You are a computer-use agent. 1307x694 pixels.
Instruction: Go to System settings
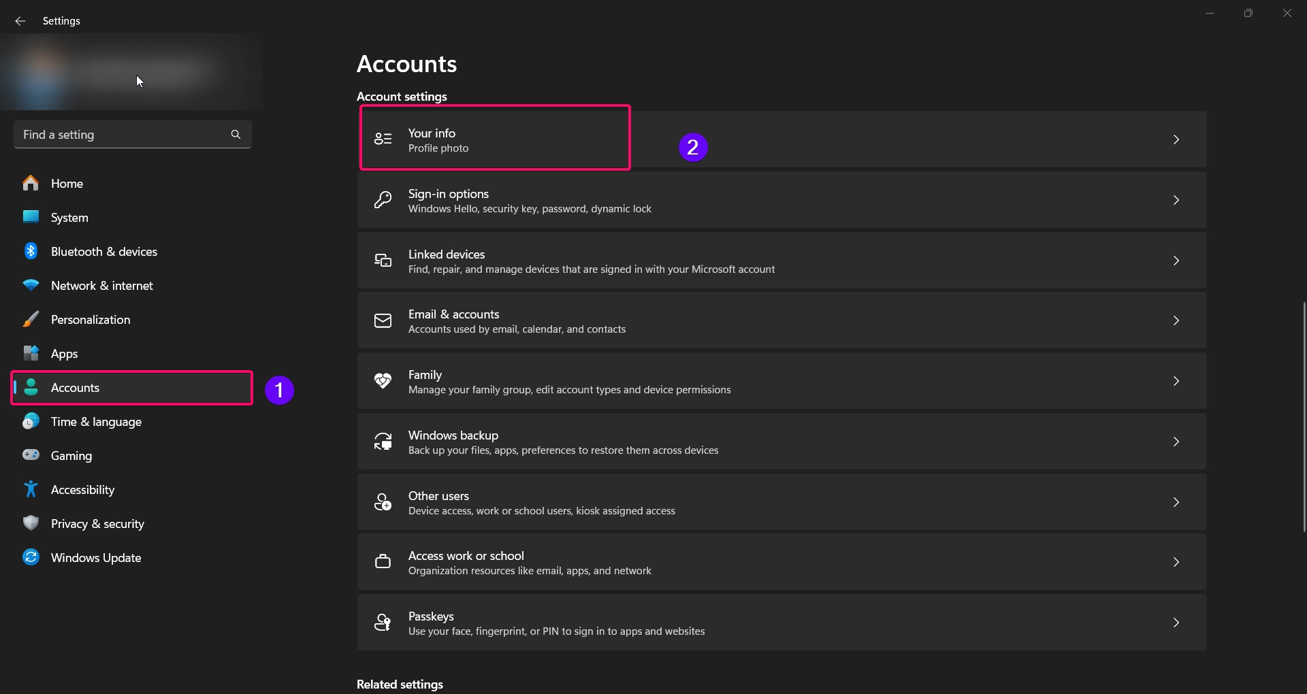(x=133, y=217)
